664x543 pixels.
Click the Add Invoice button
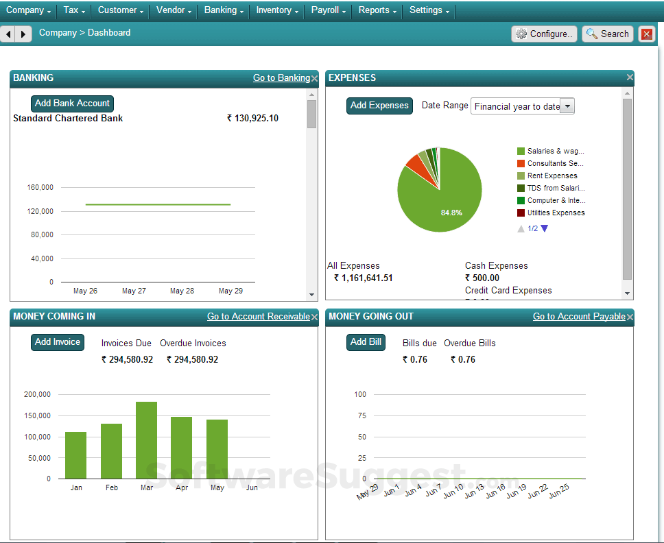(x=57, y=342)
